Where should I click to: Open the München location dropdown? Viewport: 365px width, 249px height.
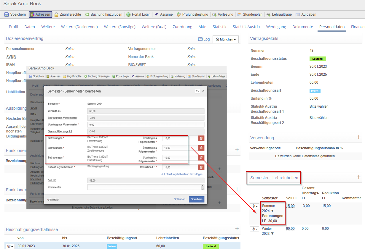click(x=226, y=39)
